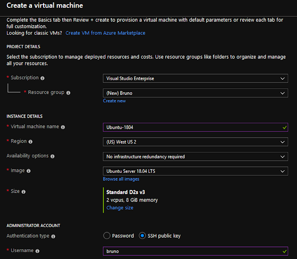
Task: Select the Password authentication radio button
Action: [107, 236]
